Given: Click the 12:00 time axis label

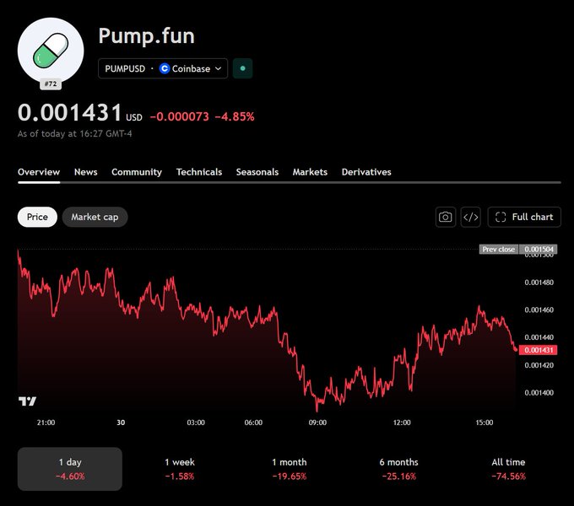Looking at the screenshot, I should 402,423.
